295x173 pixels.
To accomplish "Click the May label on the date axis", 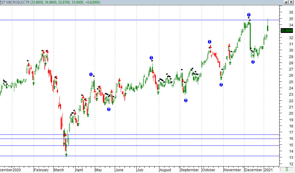I will tap(98, 170).
